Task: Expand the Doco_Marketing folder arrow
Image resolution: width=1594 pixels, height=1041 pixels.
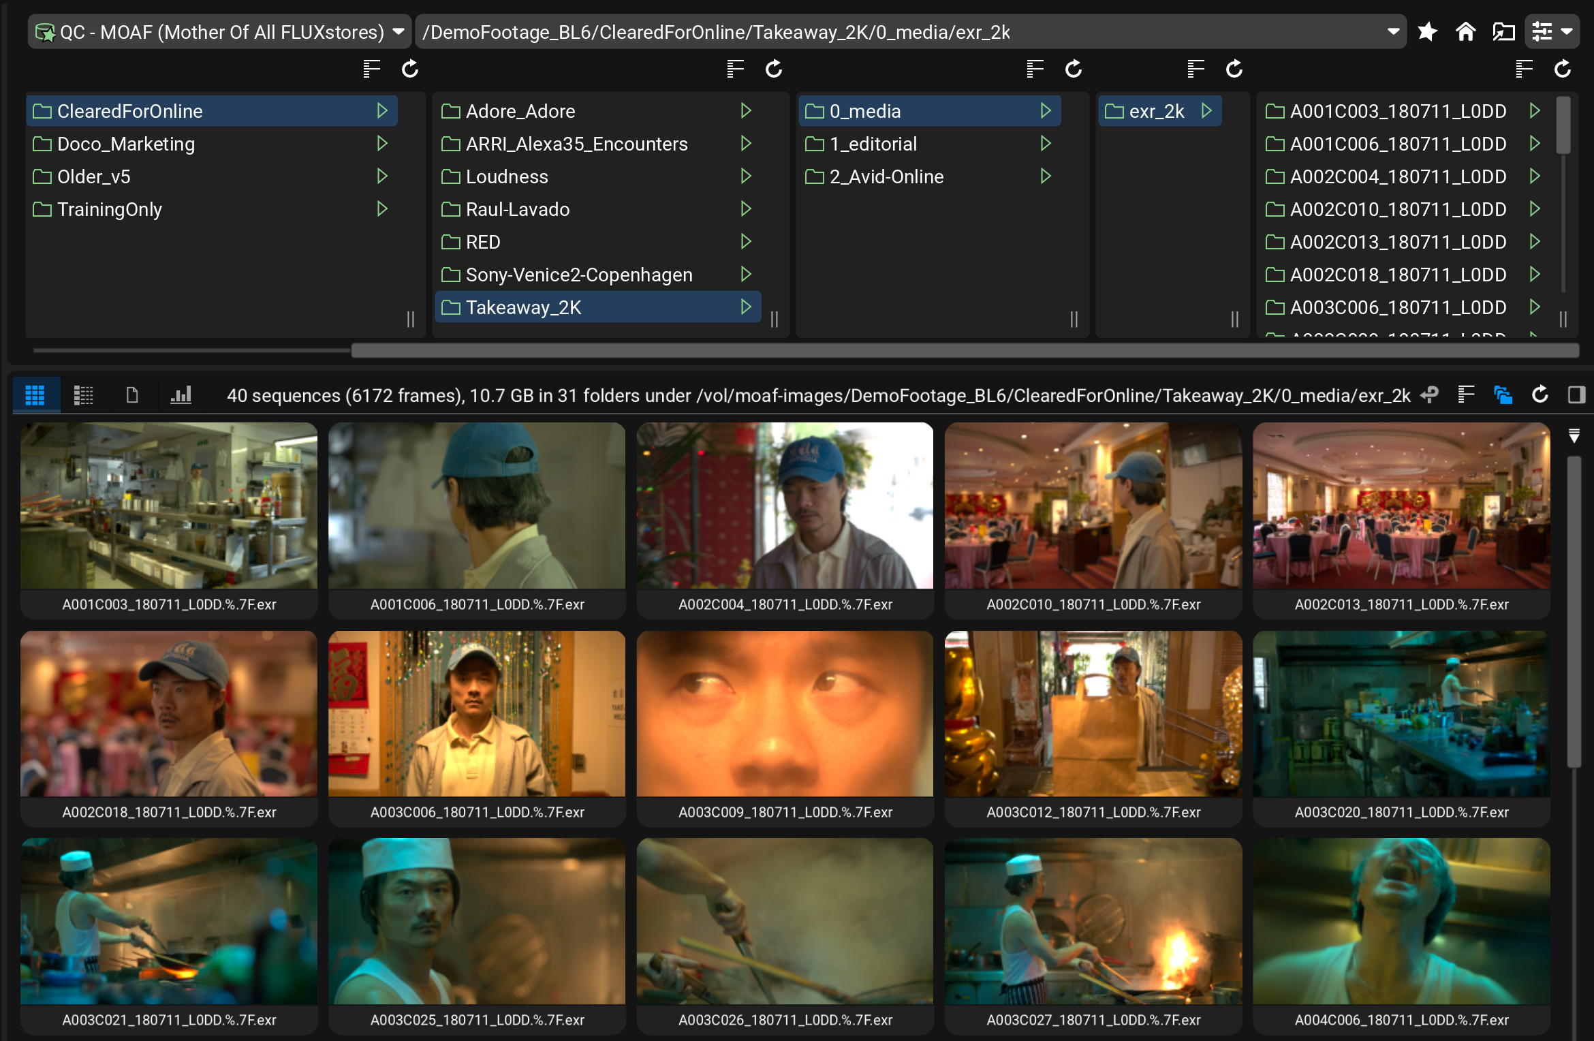Action: (382, 144)
